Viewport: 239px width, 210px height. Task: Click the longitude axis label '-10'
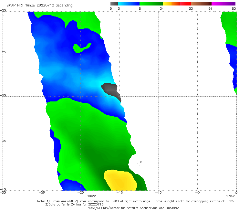[159, 193]
